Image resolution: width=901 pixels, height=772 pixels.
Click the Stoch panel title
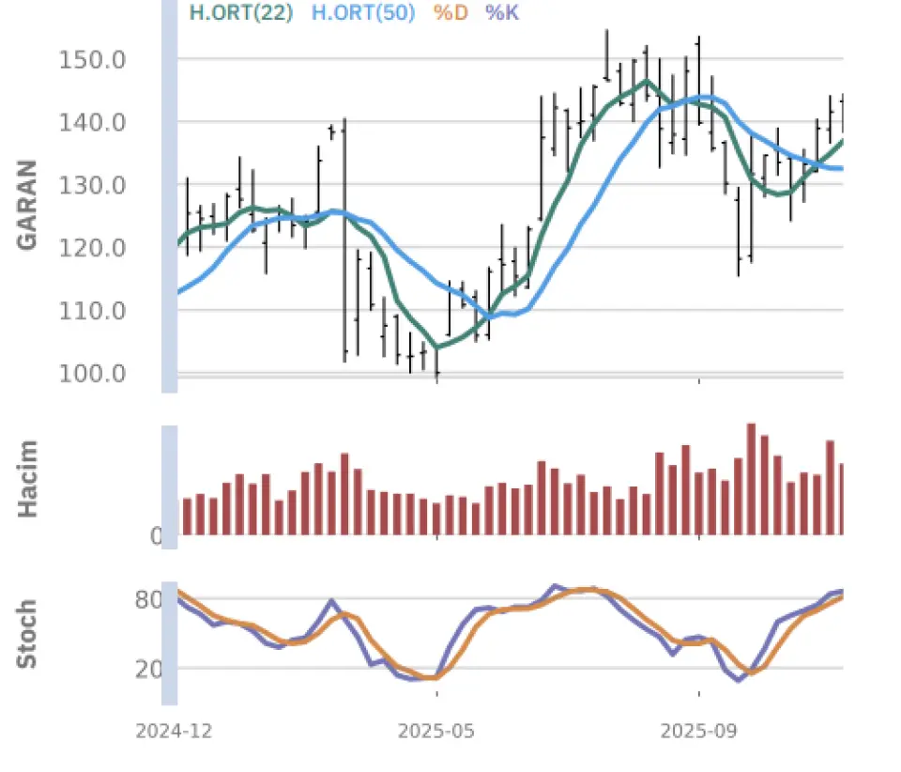(27, 634)
